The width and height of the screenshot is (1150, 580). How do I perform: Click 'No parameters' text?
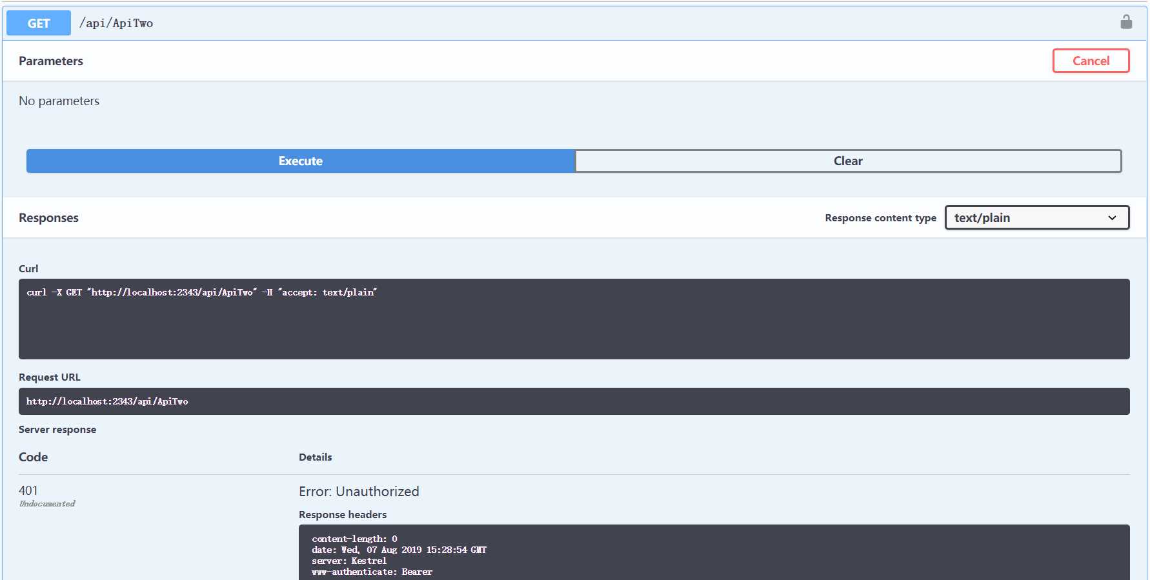click(x=59, y=101)
